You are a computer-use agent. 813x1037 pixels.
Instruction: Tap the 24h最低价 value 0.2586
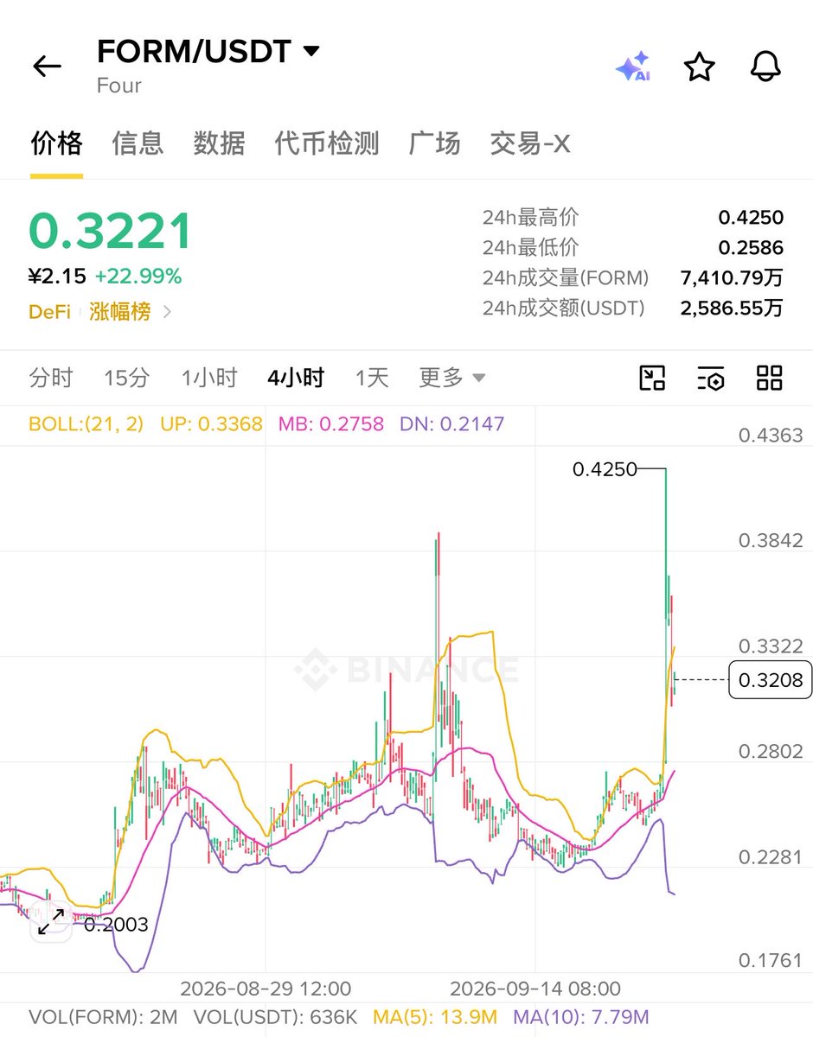(751, 248)
